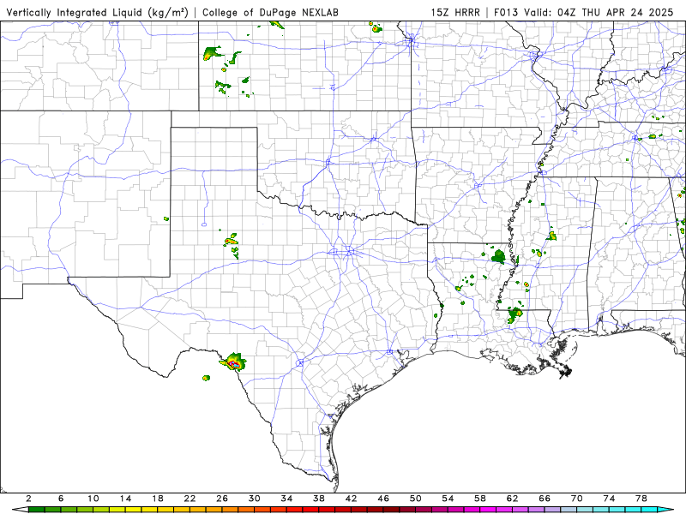Click the colorbar label "74"
Screen dimensions: 686x514
coord(609,499)
